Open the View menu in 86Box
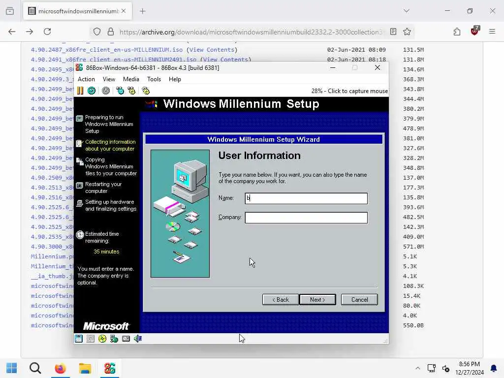This screenshot has height=378, width=504. pyautogui.click(x=109, y=79)
